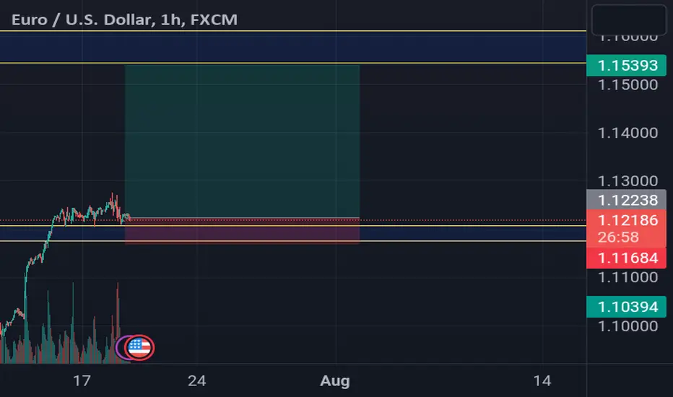The image size is (673, 397).
Task: Click the gray 1.12238 price label
Action: (626, 200)
